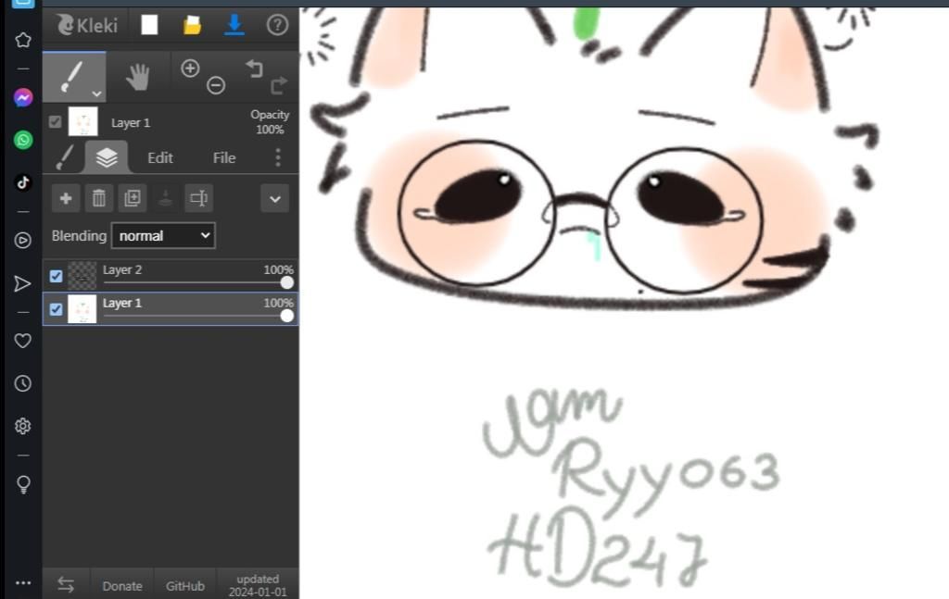
Task: Click the sidebar lightbulb icon
Action: [23, 484]
